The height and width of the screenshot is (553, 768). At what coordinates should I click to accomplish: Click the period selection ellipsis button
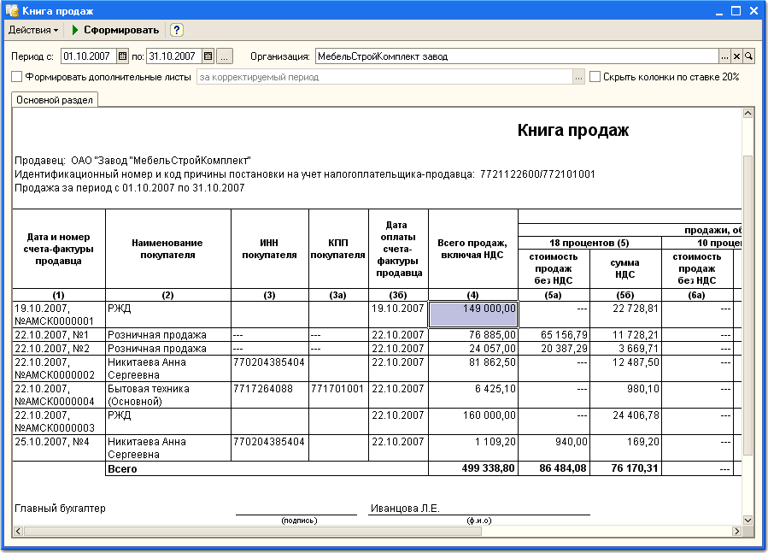click(225, 56)
